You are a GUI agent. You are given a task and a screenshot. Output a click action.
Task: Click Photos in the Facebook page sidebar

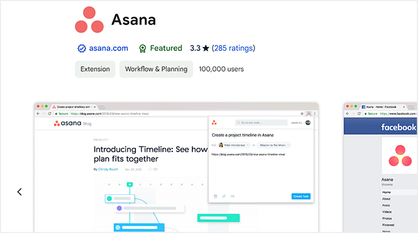(387, 218)
